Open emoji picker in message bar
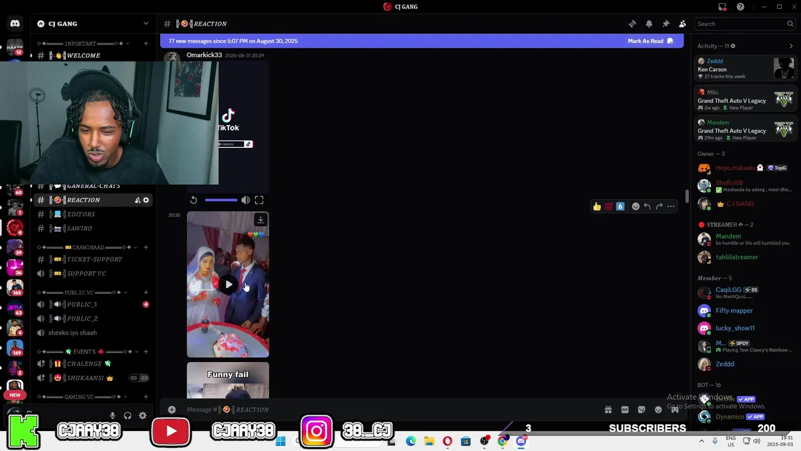The width and height of the screenshot is (801, 451). coord(658,410)
